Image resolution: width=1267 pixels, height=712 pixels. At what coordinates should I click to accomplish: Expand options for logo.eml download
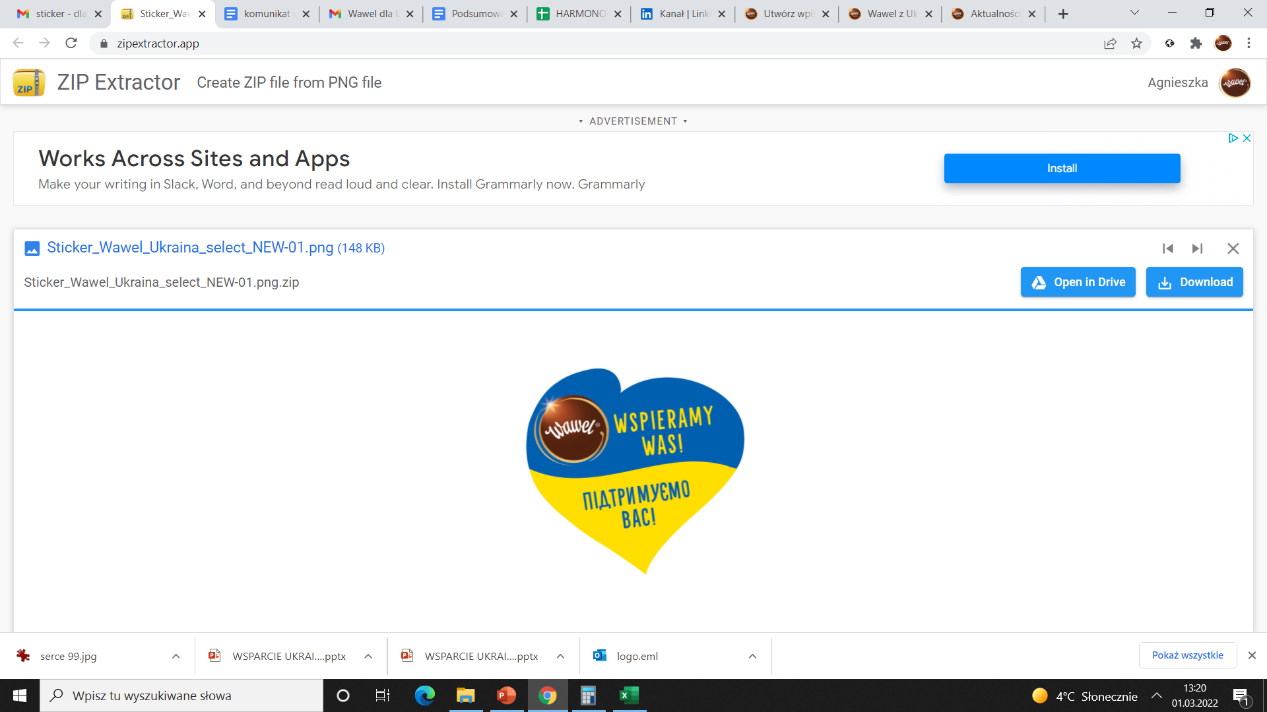(752, 656)
